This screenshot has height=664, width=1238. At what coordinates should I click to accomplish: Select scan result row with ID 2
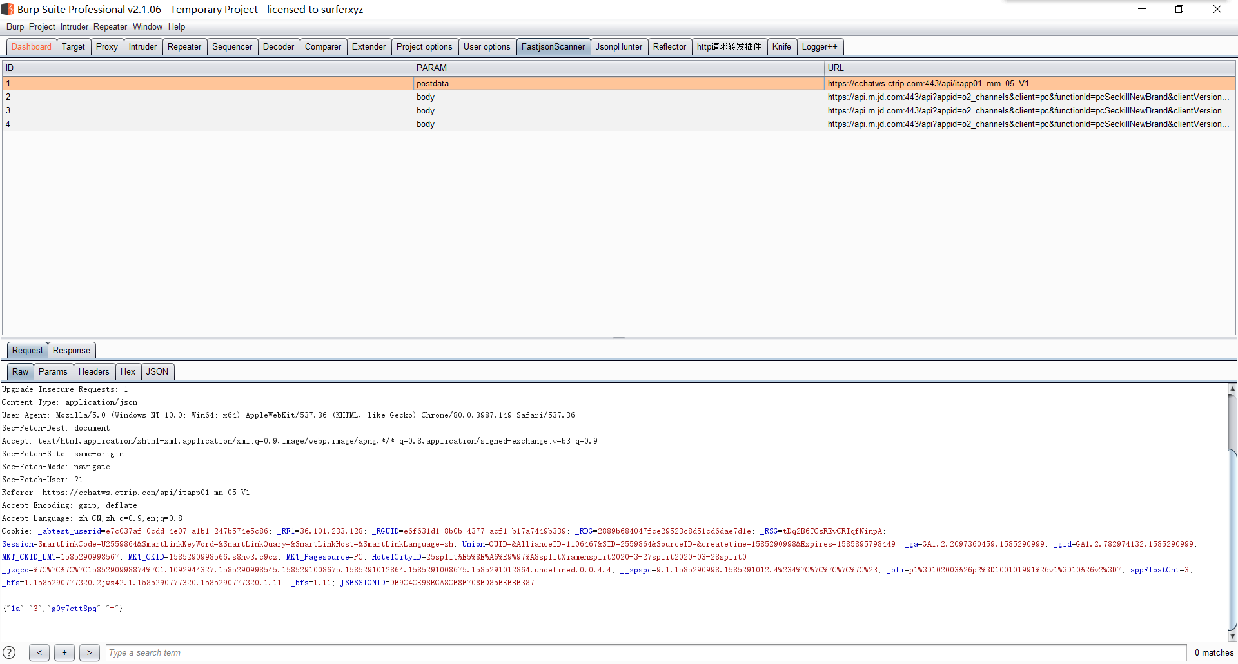point(619,97)
